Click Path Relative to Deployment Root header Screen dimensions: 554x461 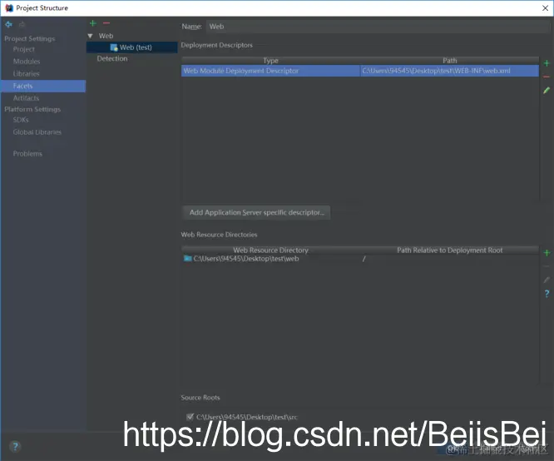pos(449,250)
